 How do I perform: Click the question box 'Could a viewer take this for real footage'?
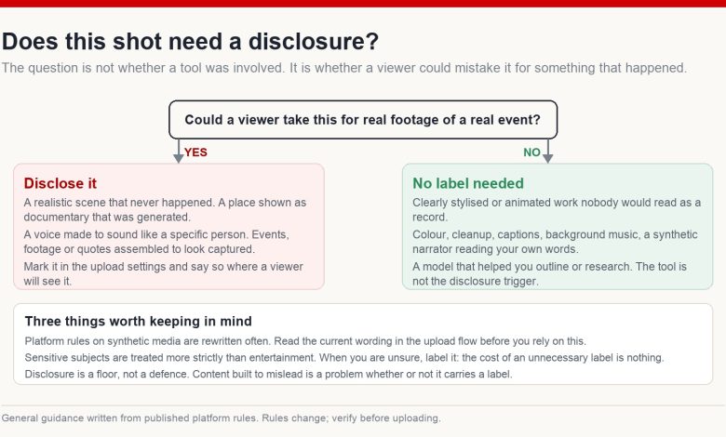click(x=363, y=120)
